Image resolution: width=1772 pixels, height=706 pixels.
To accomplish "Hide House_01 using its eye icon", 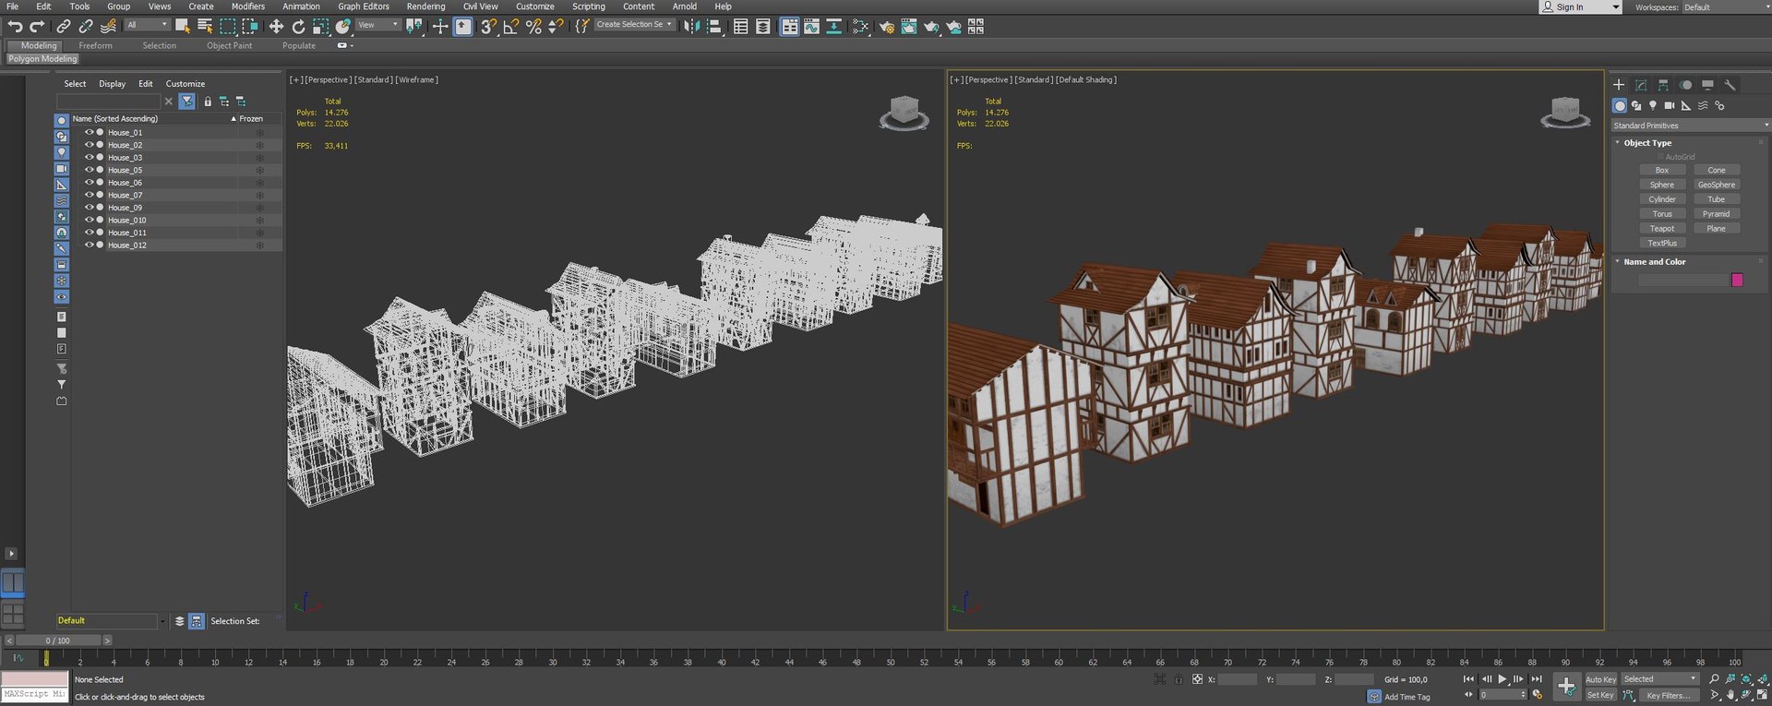I will point(90,132).
